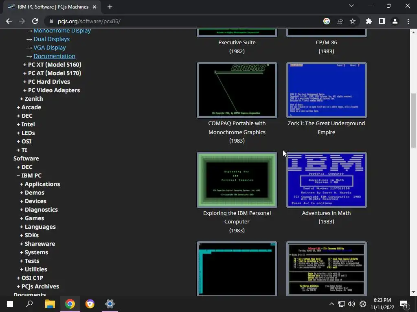Open the profile avatar icon
The width and height of the screenshot is (417, 312).
(x=395, y=21)
